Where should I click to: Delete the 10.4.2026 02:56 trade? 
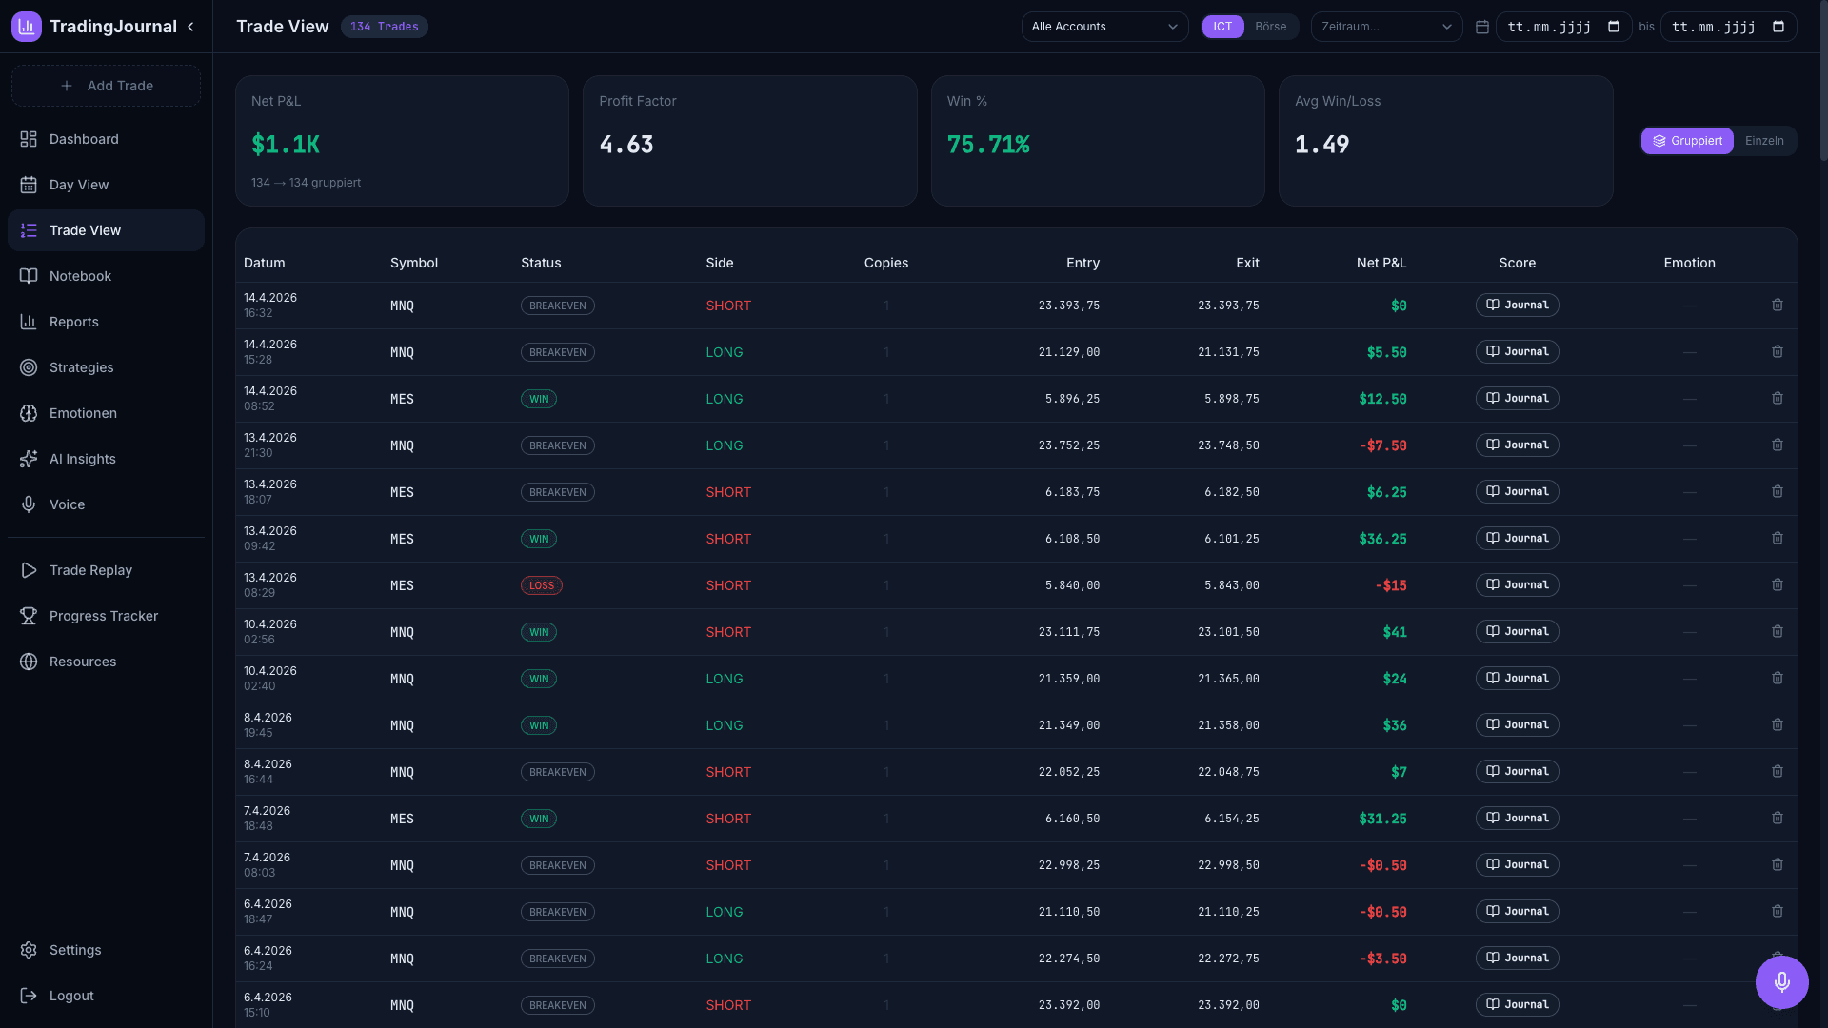point(1777,632)
